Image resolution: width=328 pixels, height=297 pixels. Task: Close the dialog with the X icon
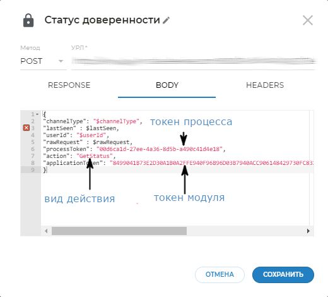[308, 20]
